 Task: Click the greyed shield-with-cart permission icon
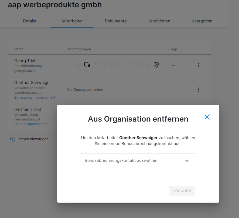[104, 65]
